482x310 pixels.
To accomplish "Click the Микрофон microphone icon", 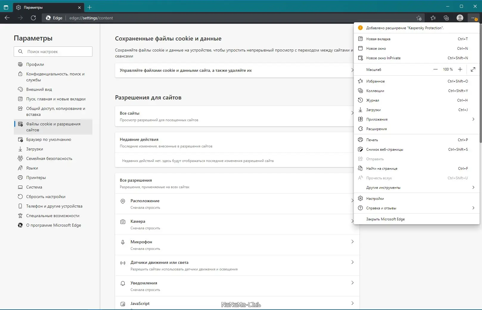I will [123, 242].
